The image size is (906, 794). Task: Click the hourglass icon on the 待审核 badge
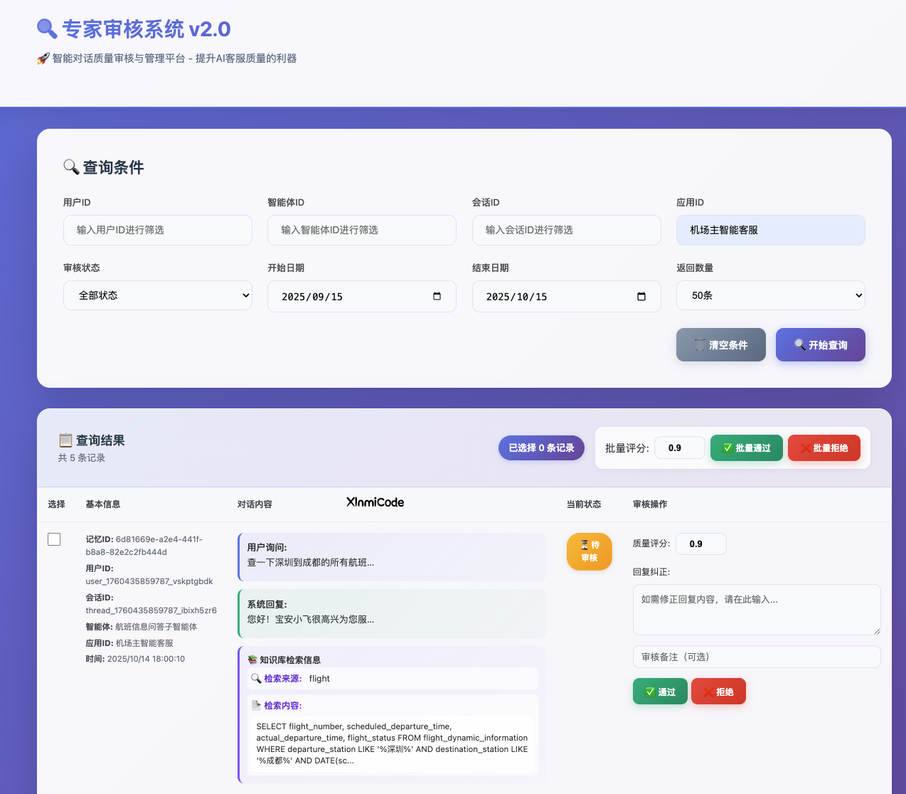[583, 546]
